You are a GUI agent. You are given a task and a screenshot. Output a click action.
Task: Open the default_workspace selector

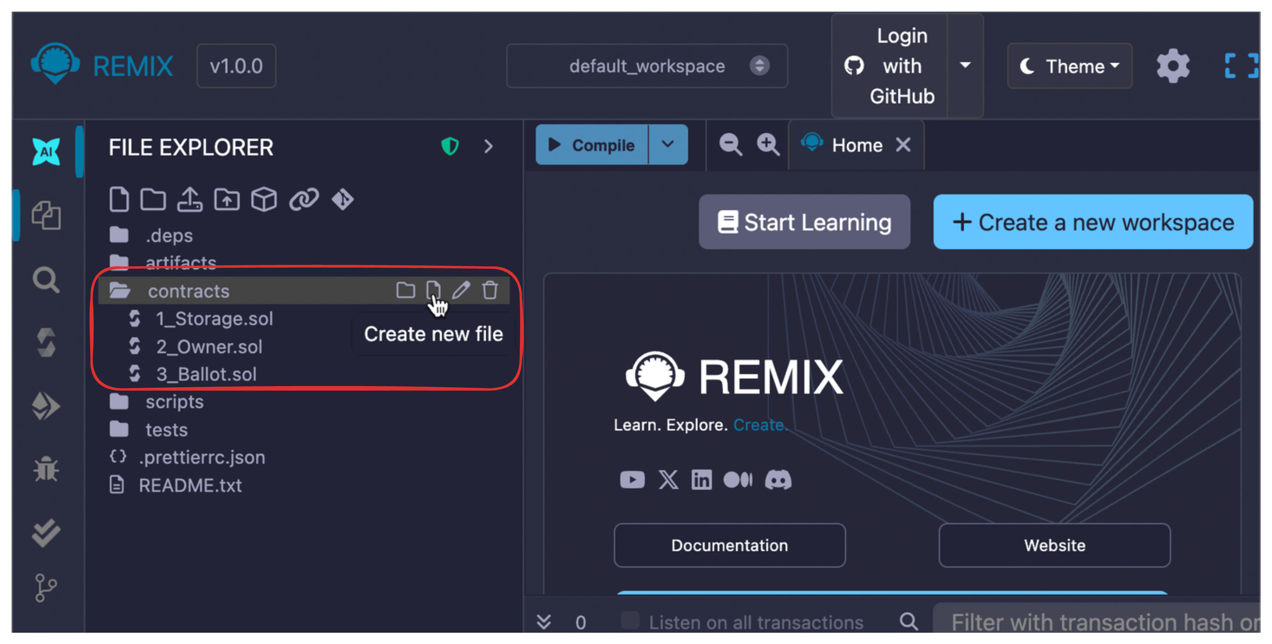(646, 66)
